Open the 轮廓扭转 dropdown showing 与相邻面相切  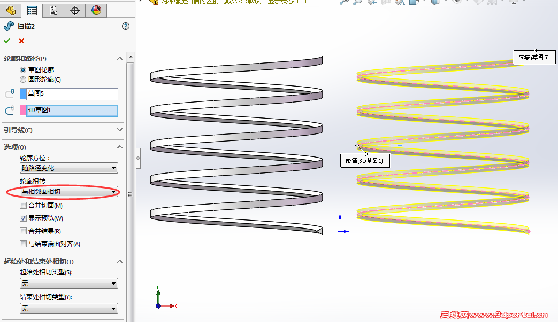(x=69, y=191)
